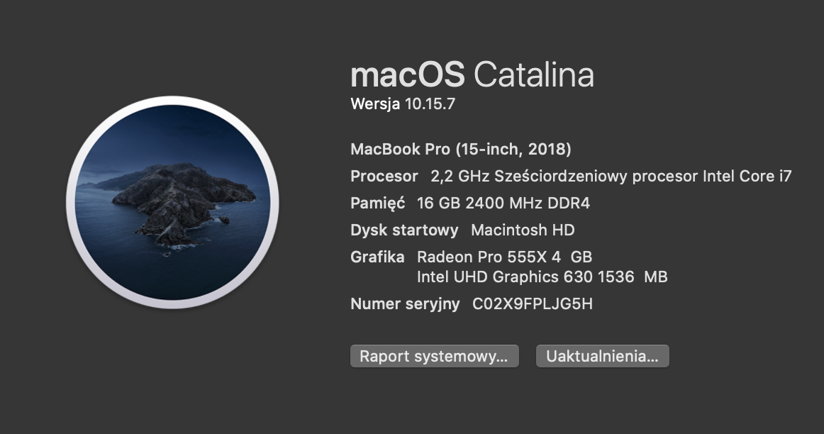Image resolution: width=824 pixels, height=434 pixels.
Task: Click the Catalina title word
Action: click(x=533, y=74)
